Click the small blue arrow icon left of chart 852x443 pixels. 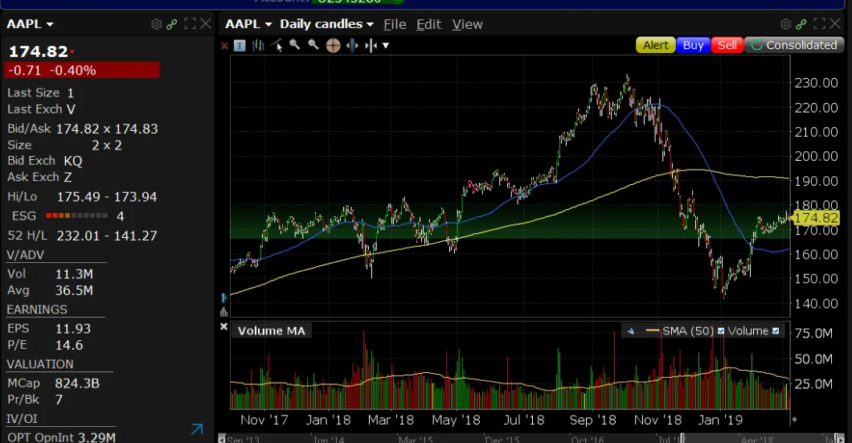pos(223,297)
